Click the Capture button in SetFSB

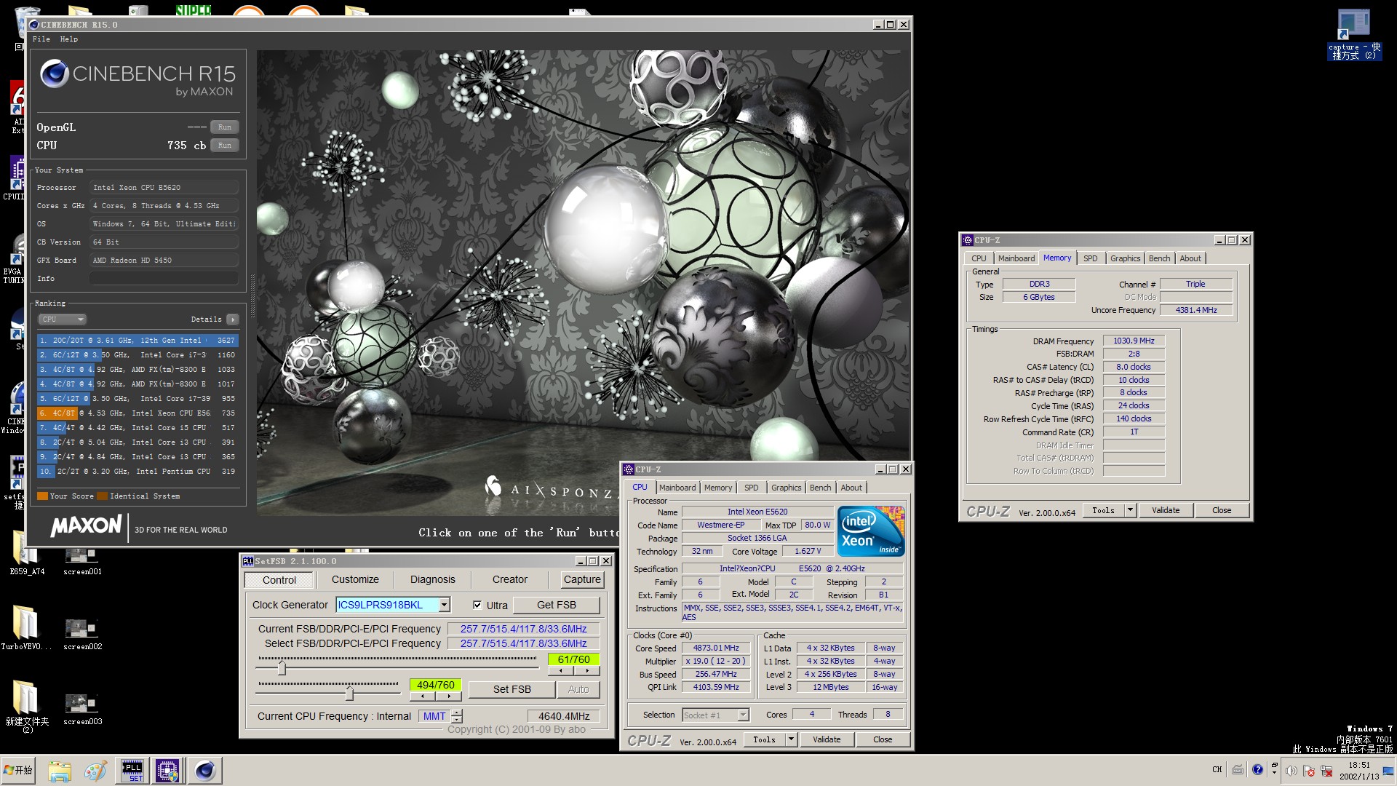pos(582,580)
